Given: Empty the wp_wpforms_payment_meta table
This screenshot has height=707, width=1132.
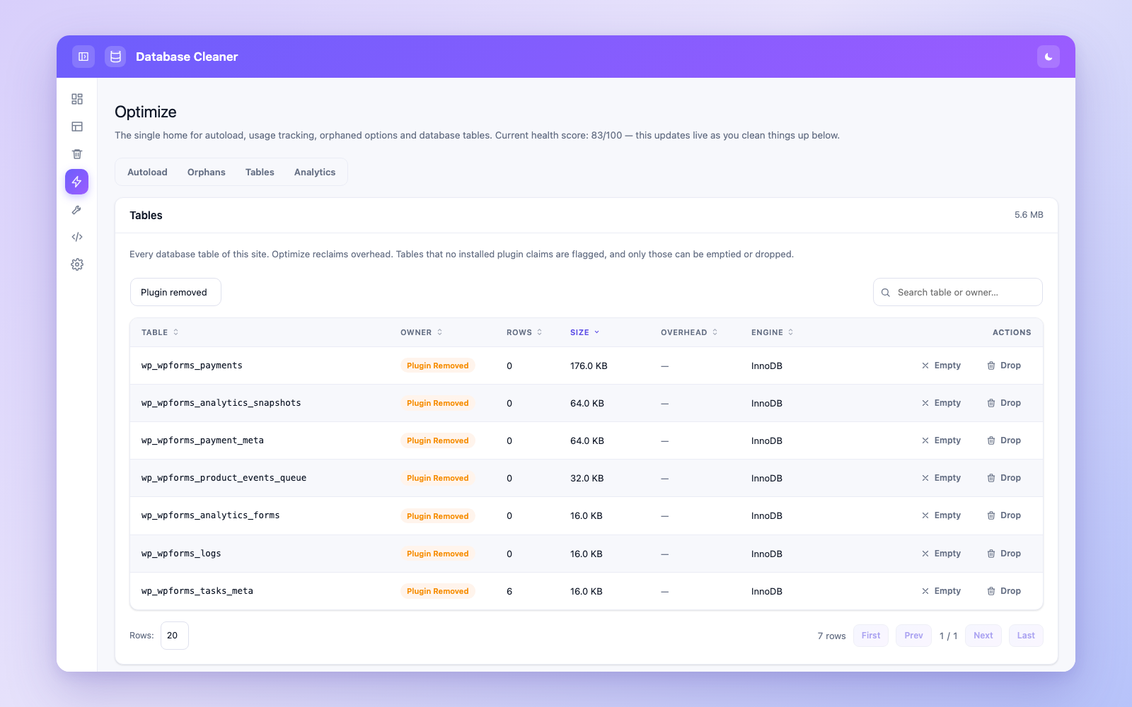Looking at the screenshot, I should click(941, 440).
